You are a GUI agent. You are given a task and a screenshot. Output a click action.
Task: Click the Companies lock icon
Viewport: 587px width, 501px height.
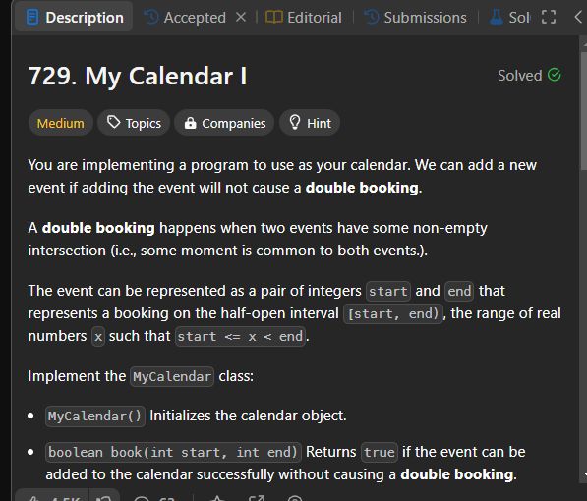(190, 123)
